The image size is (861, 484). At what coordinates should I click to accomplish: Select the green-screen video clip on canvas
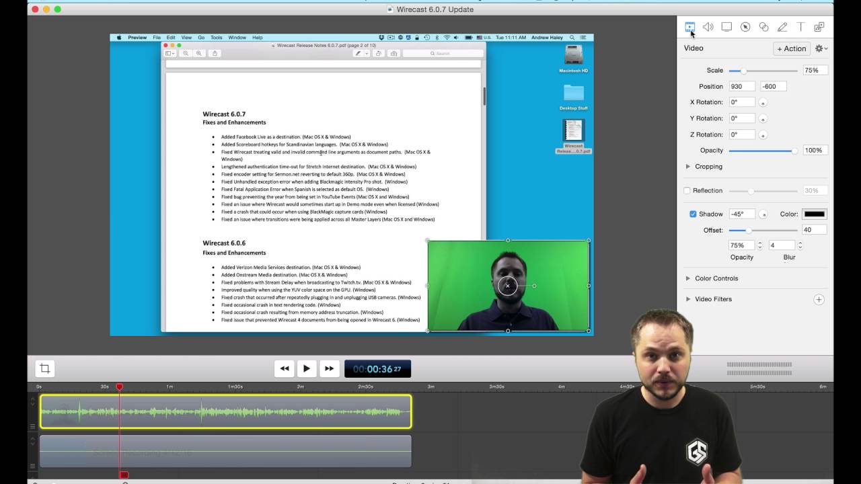tap(508, 286)
